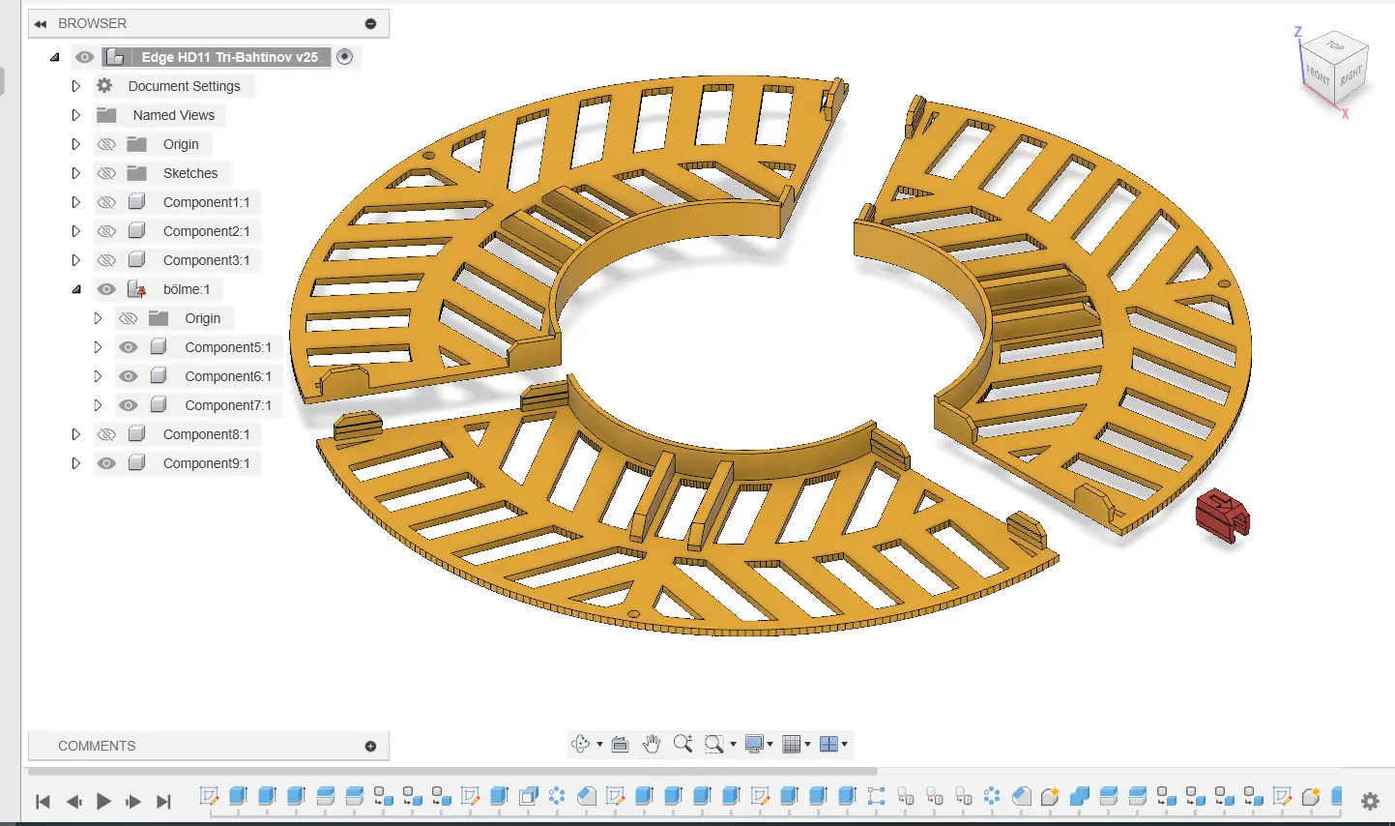
Task: Click the TOP face of the ViewCube
Action: [1335, 46]
